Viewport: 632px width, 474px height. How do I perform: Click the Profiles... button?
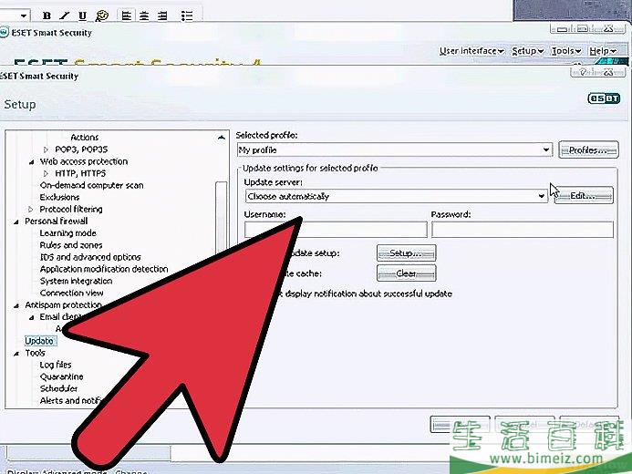click(x=588, y=150)
